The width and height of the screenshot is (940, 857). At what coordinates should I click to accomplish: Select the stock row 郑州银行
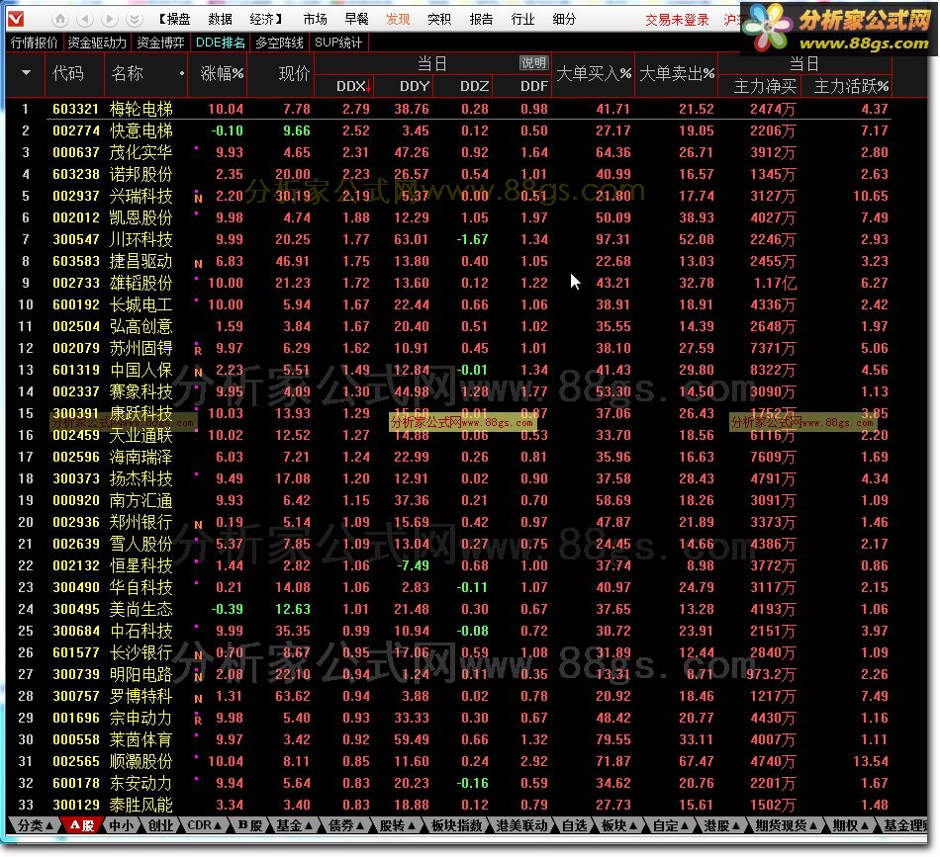448,522
